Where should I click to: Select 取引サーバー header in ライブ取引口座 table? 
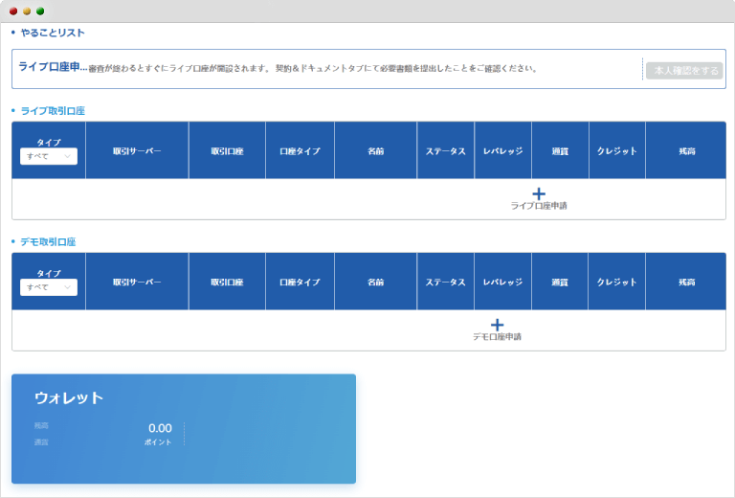[137, 151]
